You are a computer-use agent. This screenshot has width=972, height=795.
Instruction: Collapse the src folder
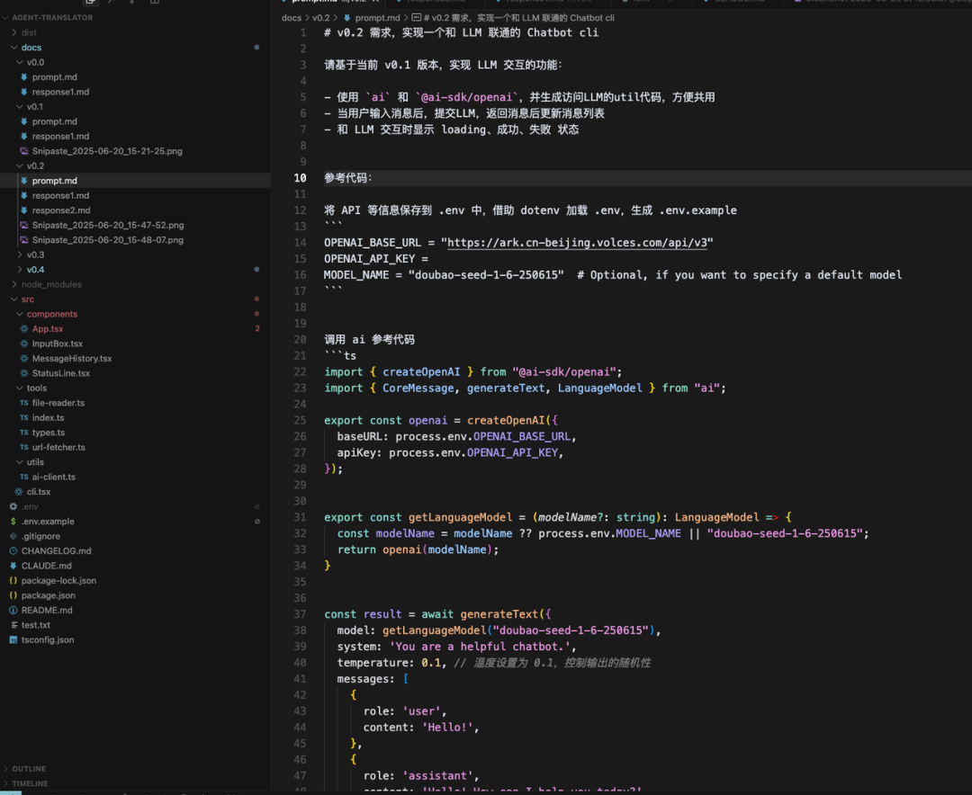14,299
